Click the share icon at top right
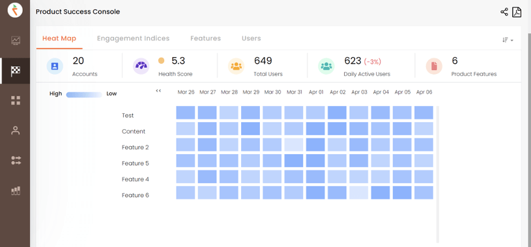531x247 pixels. click(x=504, y=12)
